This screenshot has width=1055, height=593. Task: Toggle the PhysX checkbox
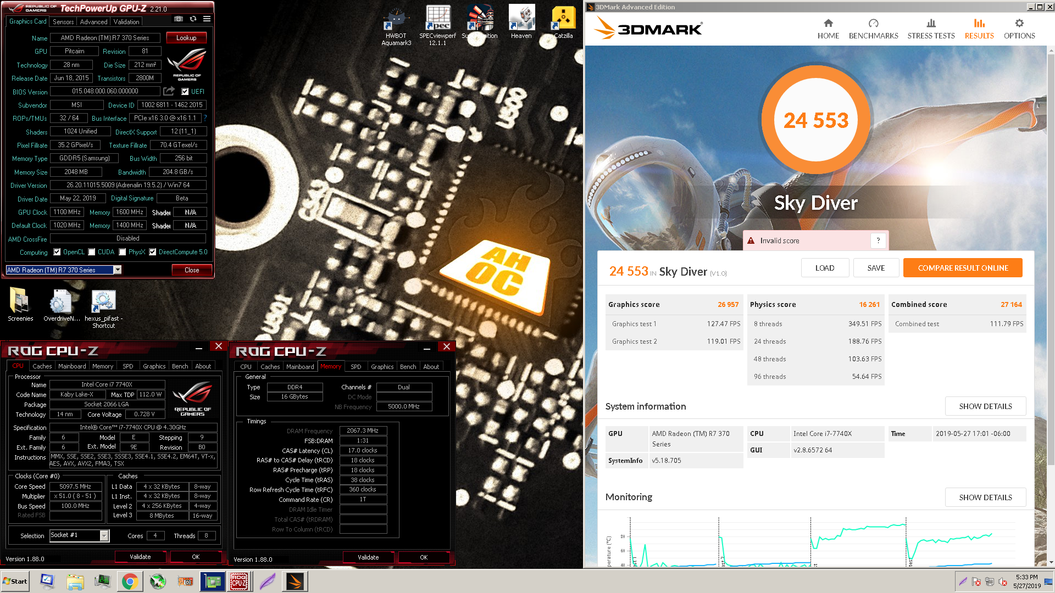point(123,252)
